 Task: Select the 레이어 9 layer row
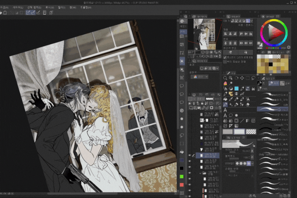207,138
